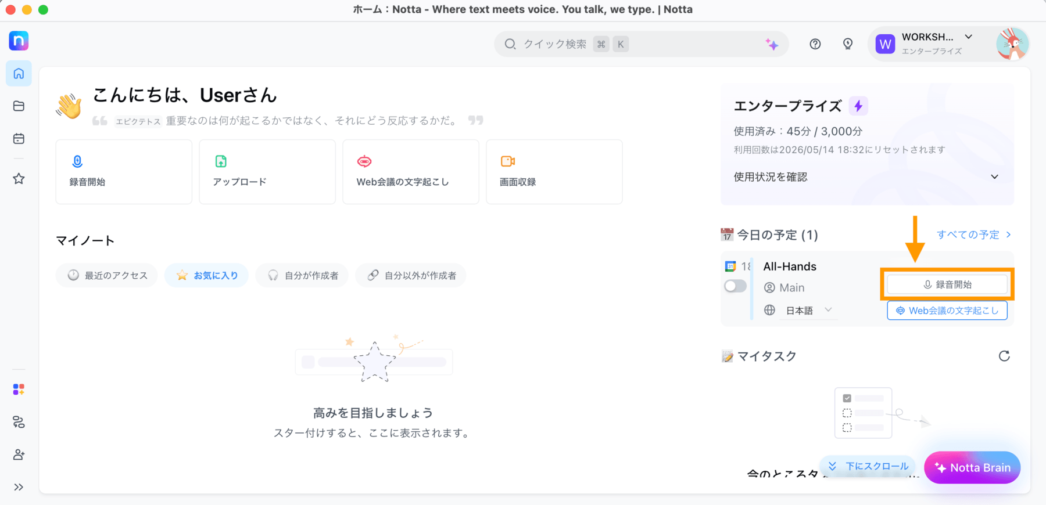
Task: Click the Google Calendar icon beside All-Hands
Action: 730,266
